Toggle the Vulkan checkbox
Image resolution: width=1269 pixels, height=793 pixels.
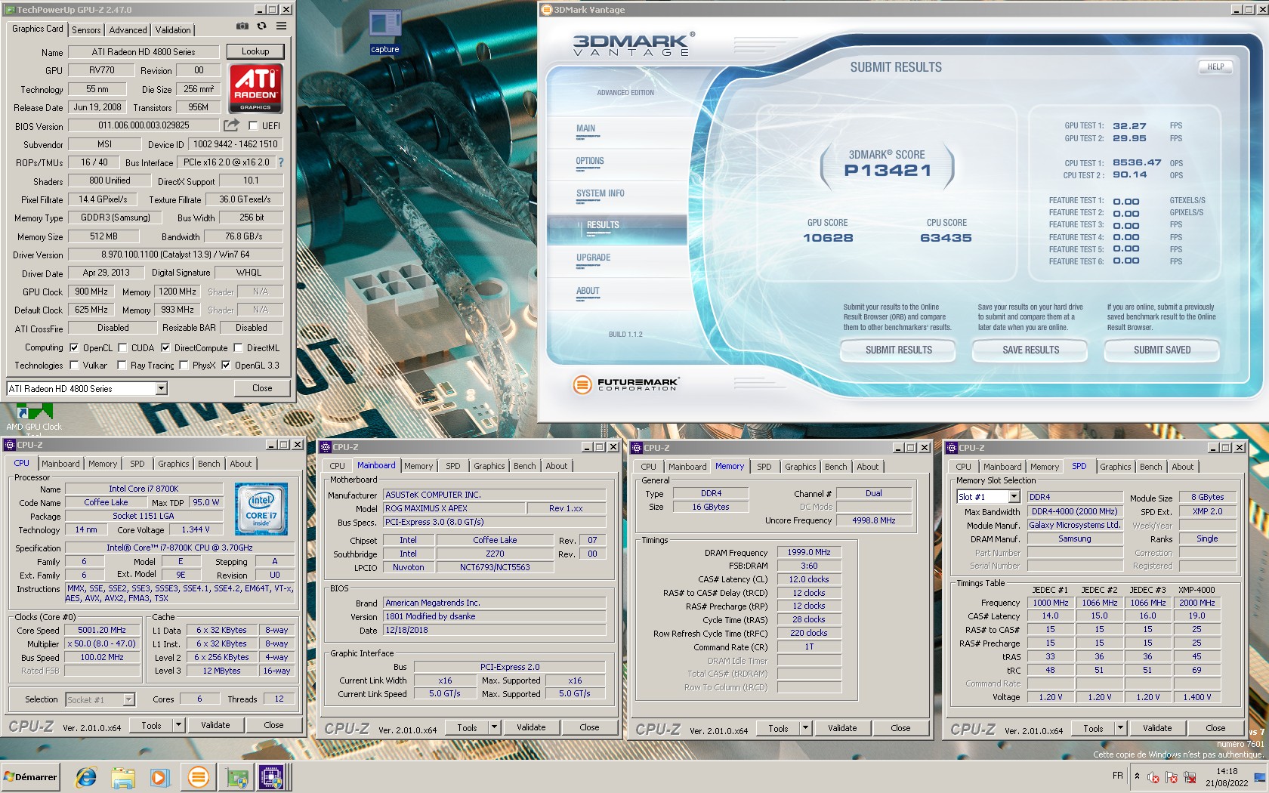(x=74, y=366)
